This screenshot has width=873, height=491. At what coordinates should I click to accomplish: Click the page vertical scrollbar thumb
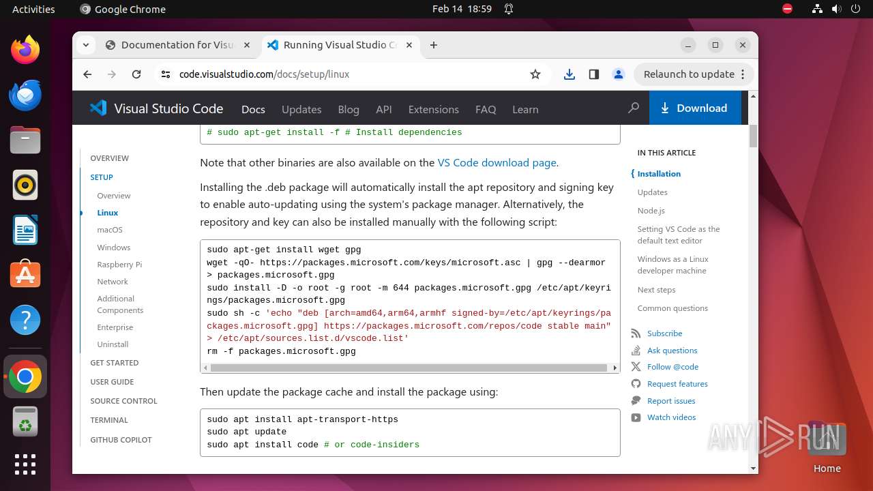tap(753, 135)
